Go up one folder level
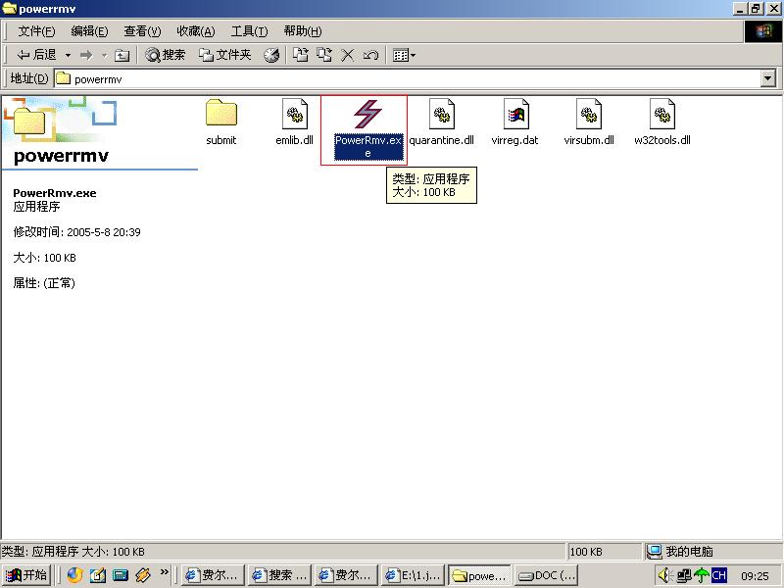Image resolution: width=784 pixels, height=588 pixels. [x=122, y=55]
